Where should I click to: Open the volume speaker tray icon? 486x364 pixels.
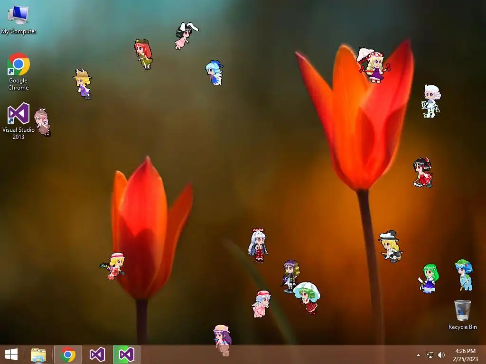[x=441, y=355]
